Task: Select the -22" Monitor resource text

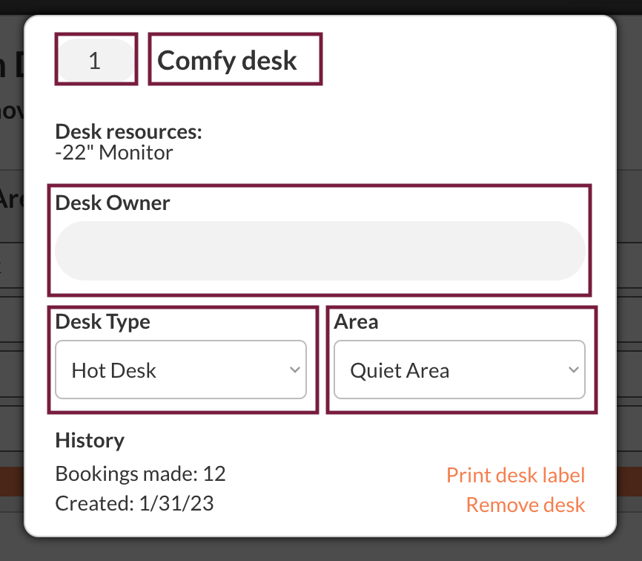Action: 114,153
